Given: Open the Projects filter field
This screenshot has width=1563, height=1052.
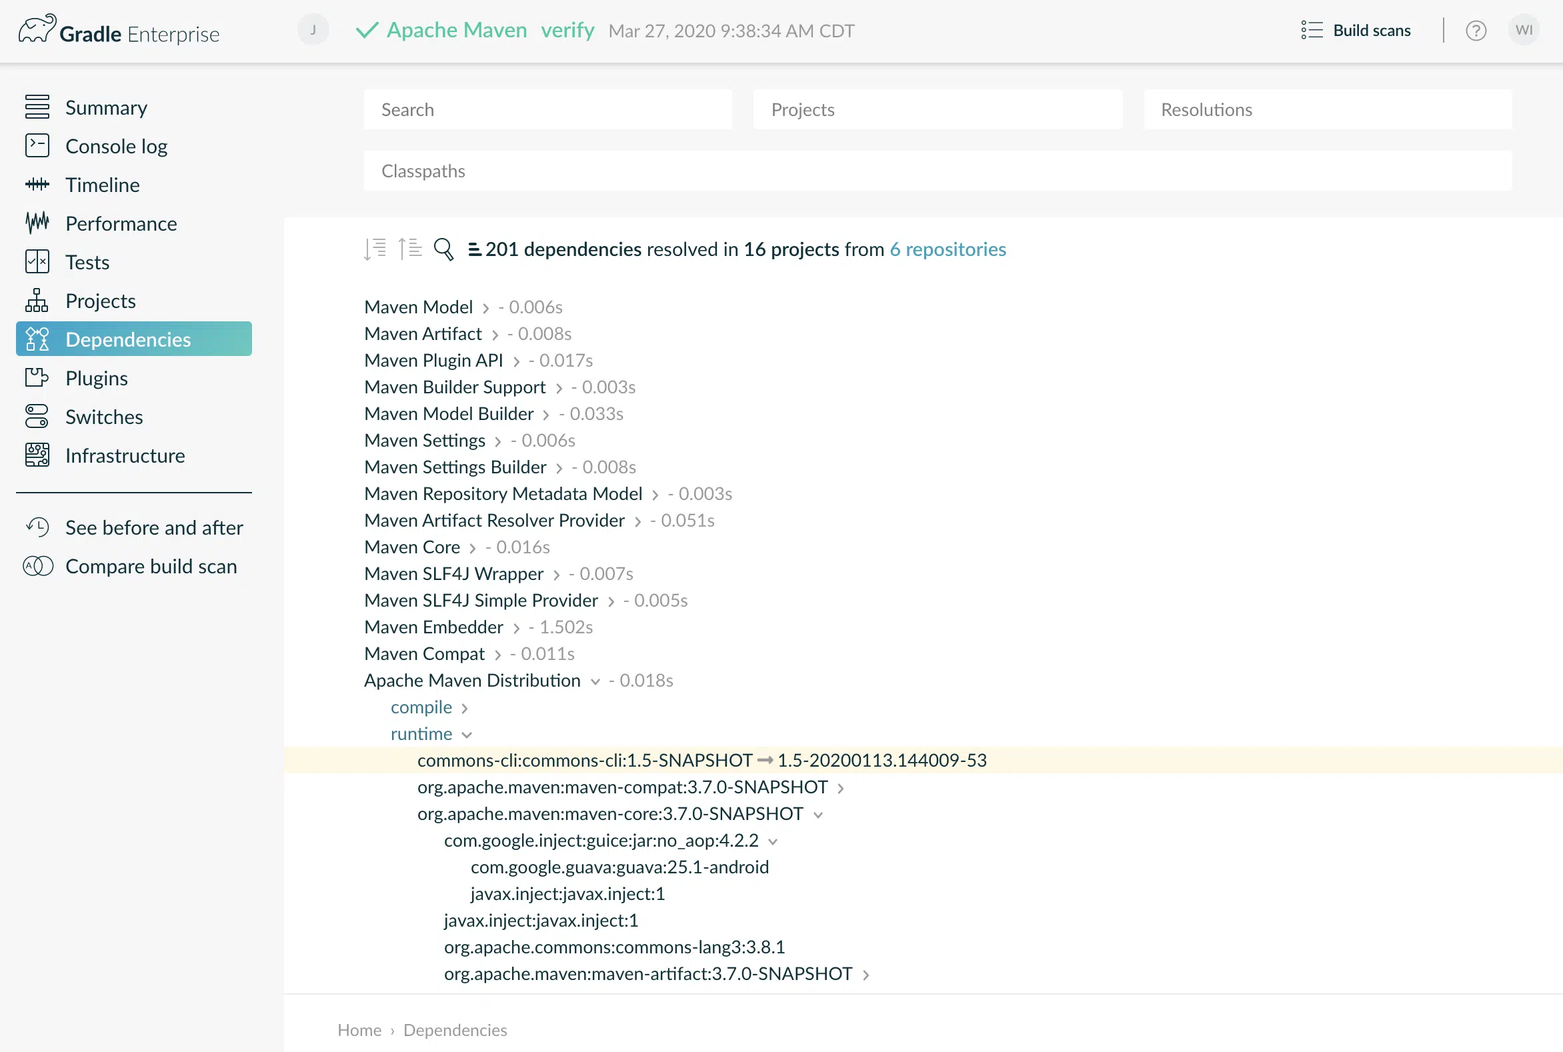Looking at the screenshot, I should point(938,109).
